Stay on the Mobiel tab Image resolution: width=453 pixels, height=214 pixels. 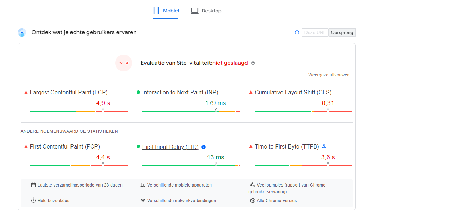(x=166, y=11)
